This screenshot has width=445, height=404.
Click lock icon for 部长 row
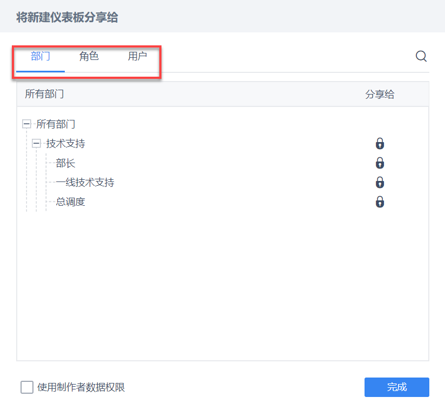point(380,163)
